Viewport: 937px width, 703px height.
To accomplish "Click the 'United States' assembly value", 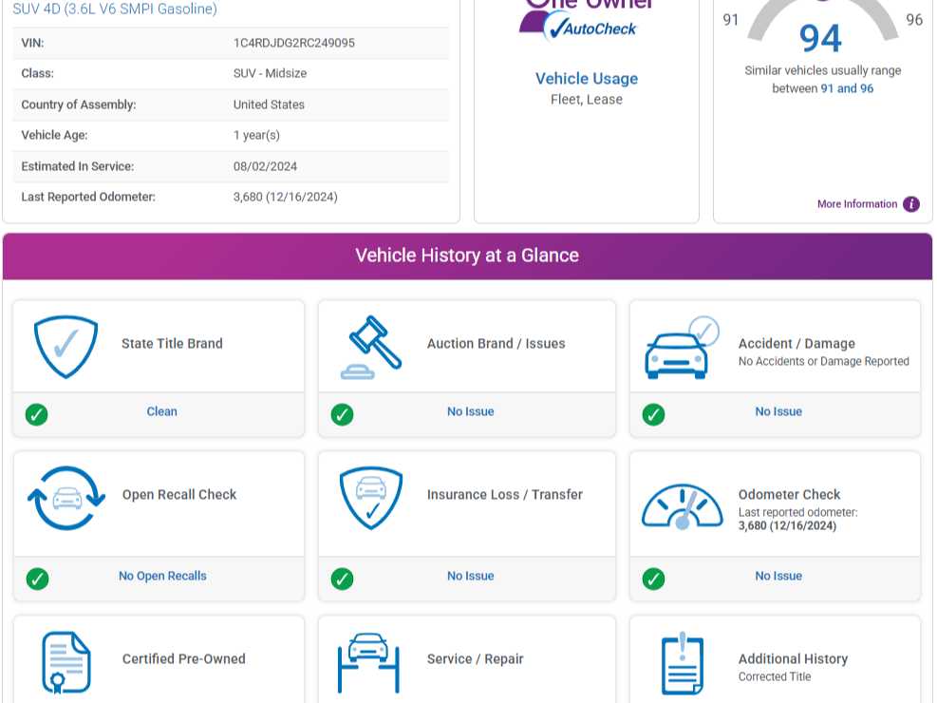I will pyautogui.click(x=269, y=104).
